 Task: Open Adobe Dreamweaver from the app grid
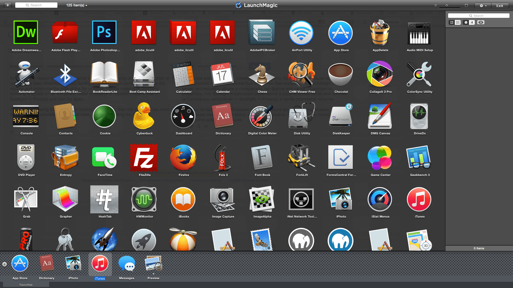tap(26, 33)
